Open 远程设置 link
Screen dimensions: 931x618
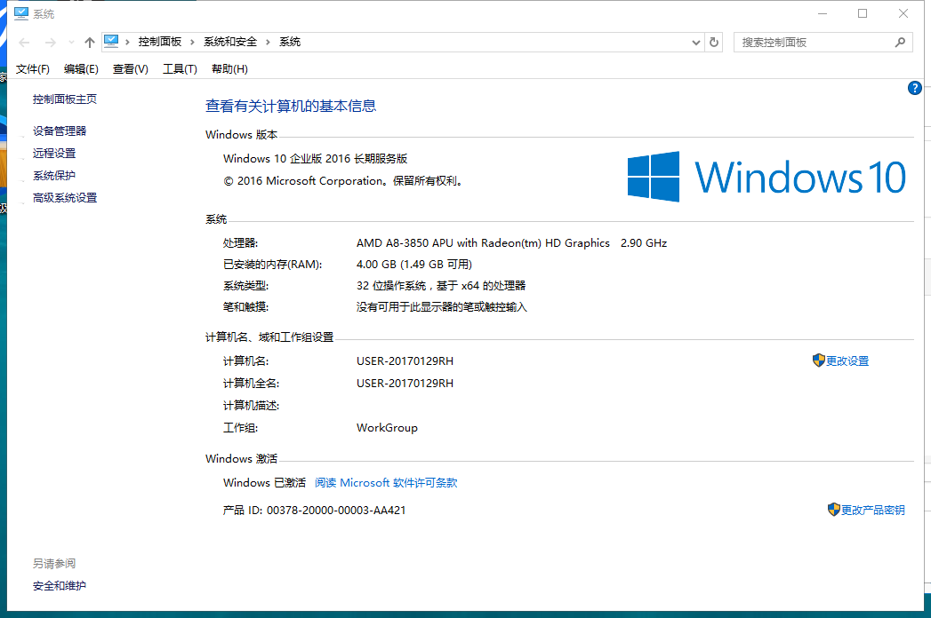click(54, 153)
